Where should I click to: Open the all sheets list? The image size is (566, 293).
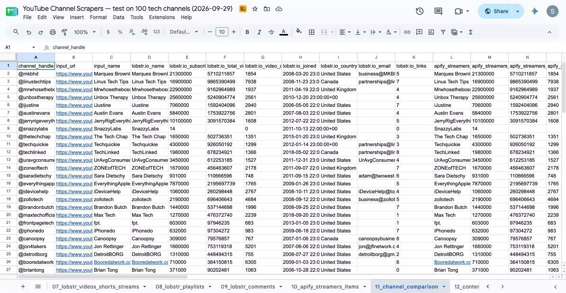[38, 287]
